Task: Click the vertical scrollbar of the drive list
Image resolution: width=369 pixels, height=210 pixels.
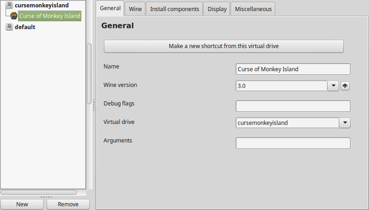Action: [89, 73]
